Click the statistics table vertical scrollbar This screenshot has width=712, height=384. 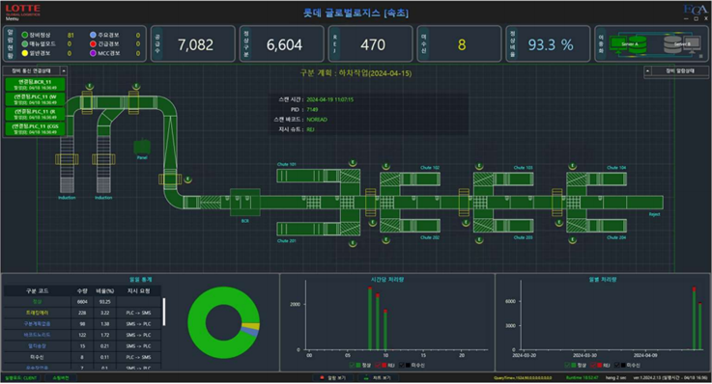coord(164,312)
